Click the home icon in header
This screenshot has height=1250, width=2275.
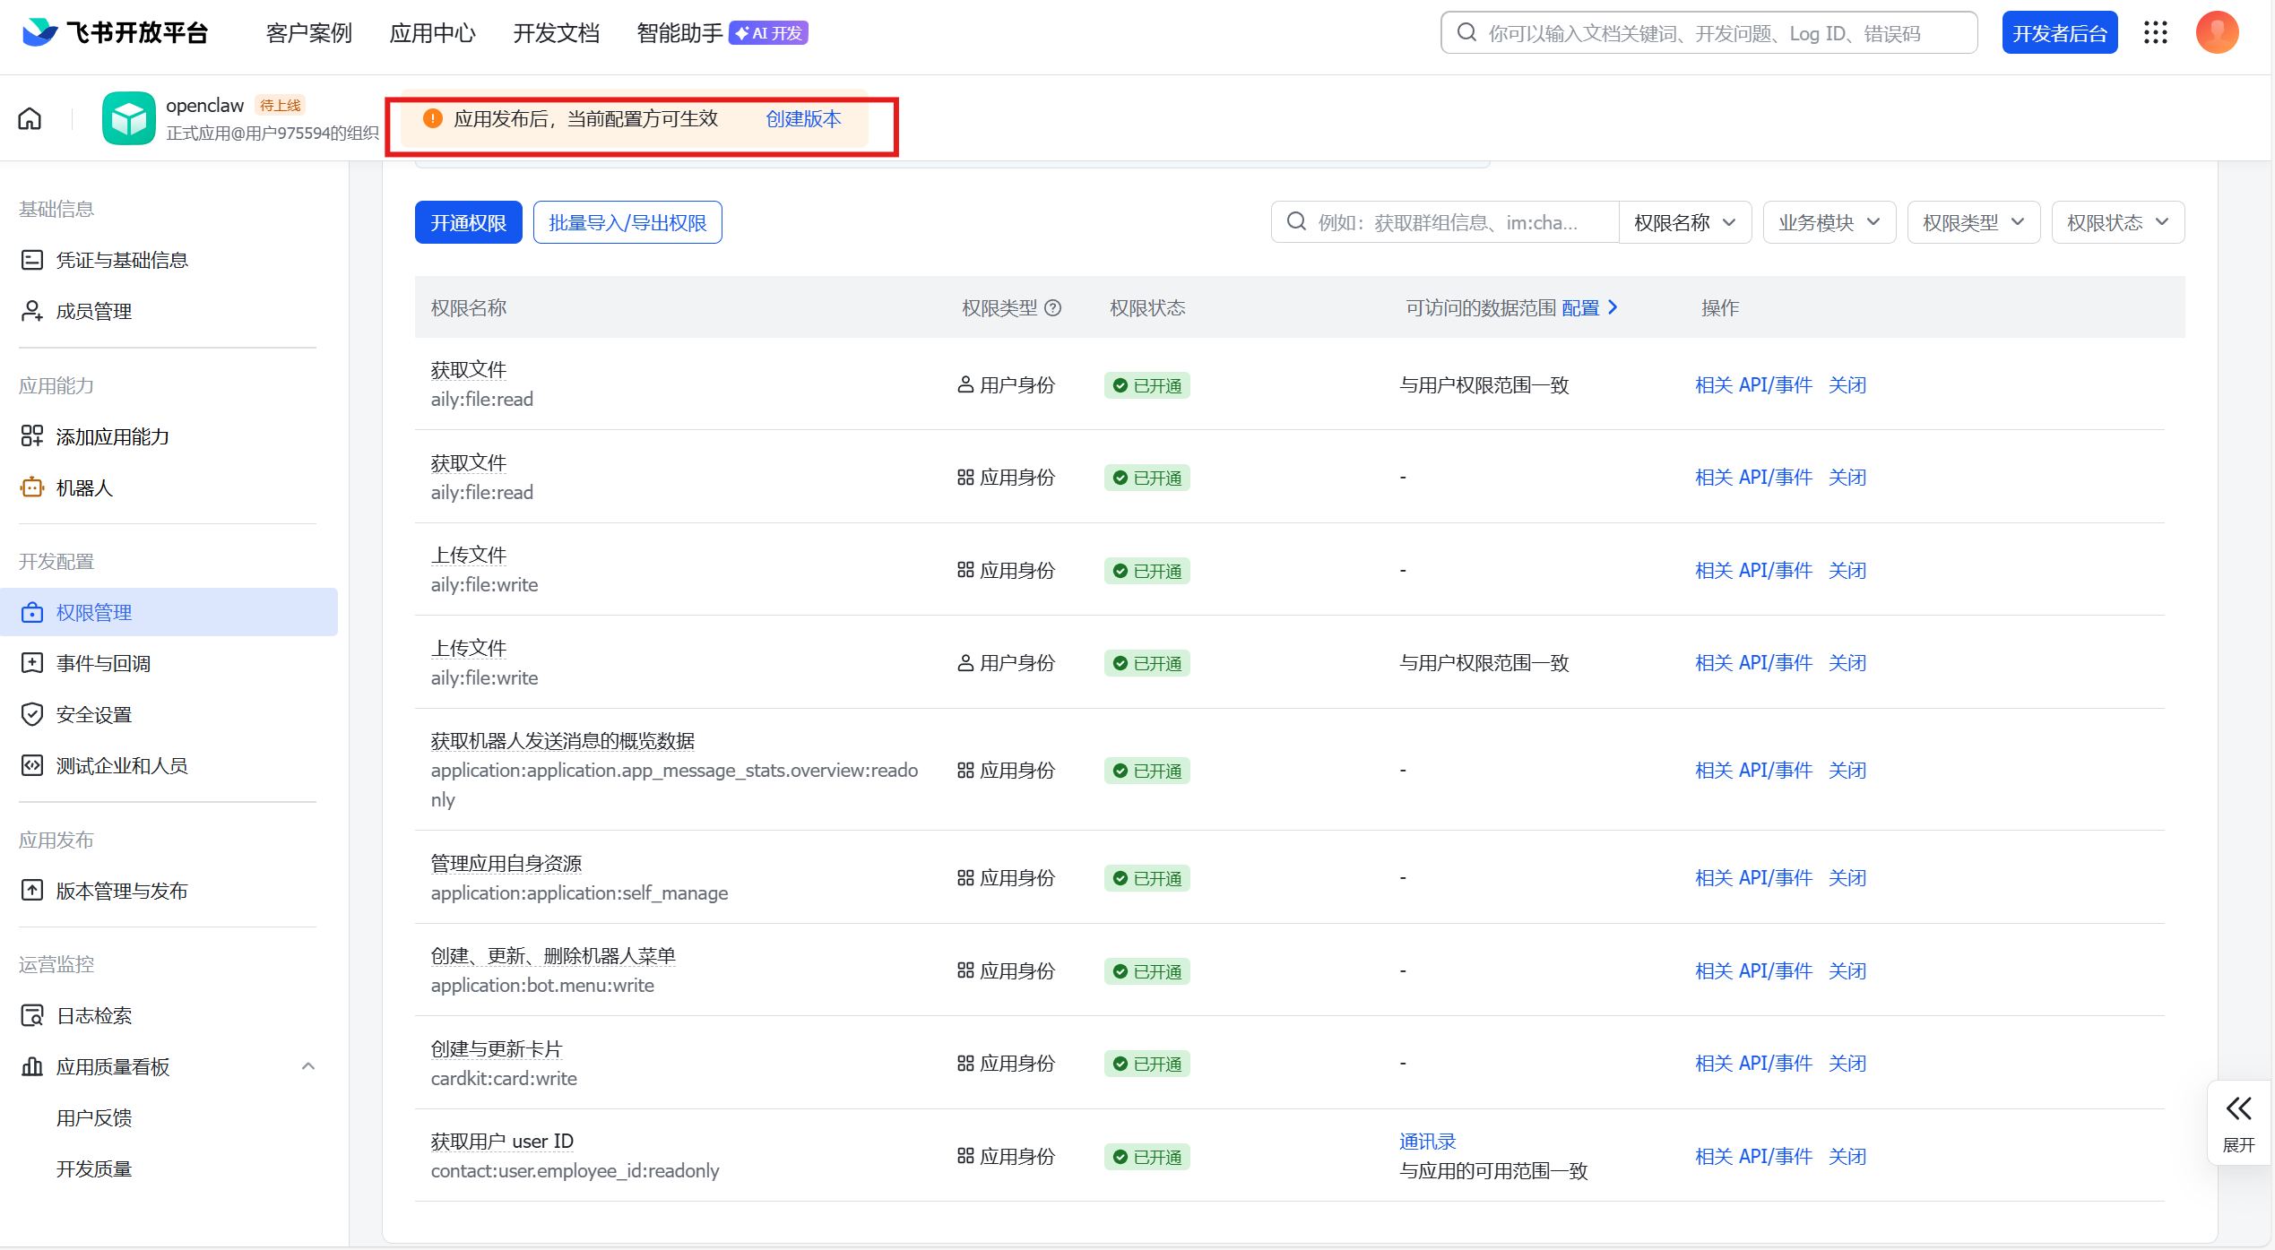point(30,118)
